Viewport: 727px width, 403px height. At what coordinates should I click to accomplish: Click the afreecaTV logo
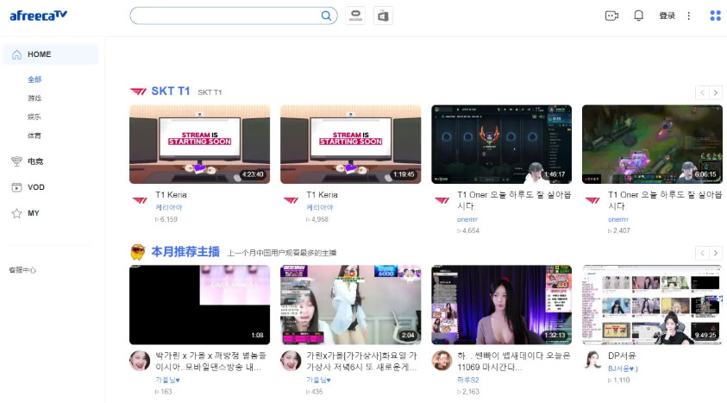coord(39,16)
